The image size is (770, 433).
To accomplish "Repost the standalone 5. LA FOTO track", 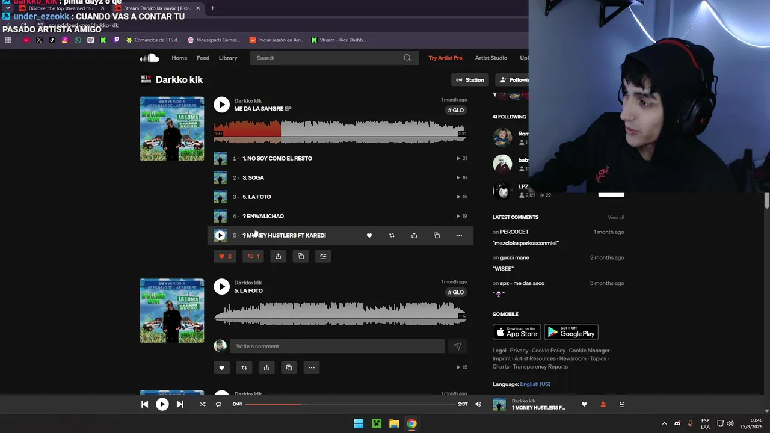I will point(244,367).
